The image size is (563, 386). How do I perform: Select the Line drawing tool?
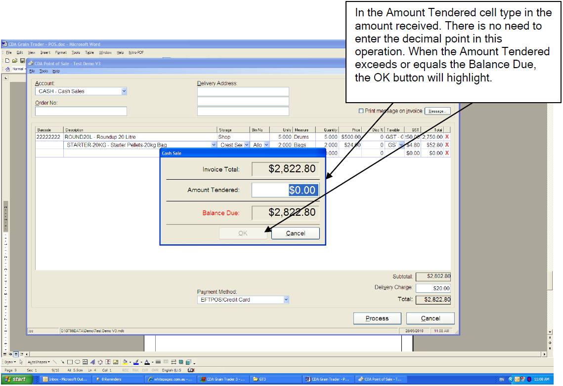pos(55,362)
